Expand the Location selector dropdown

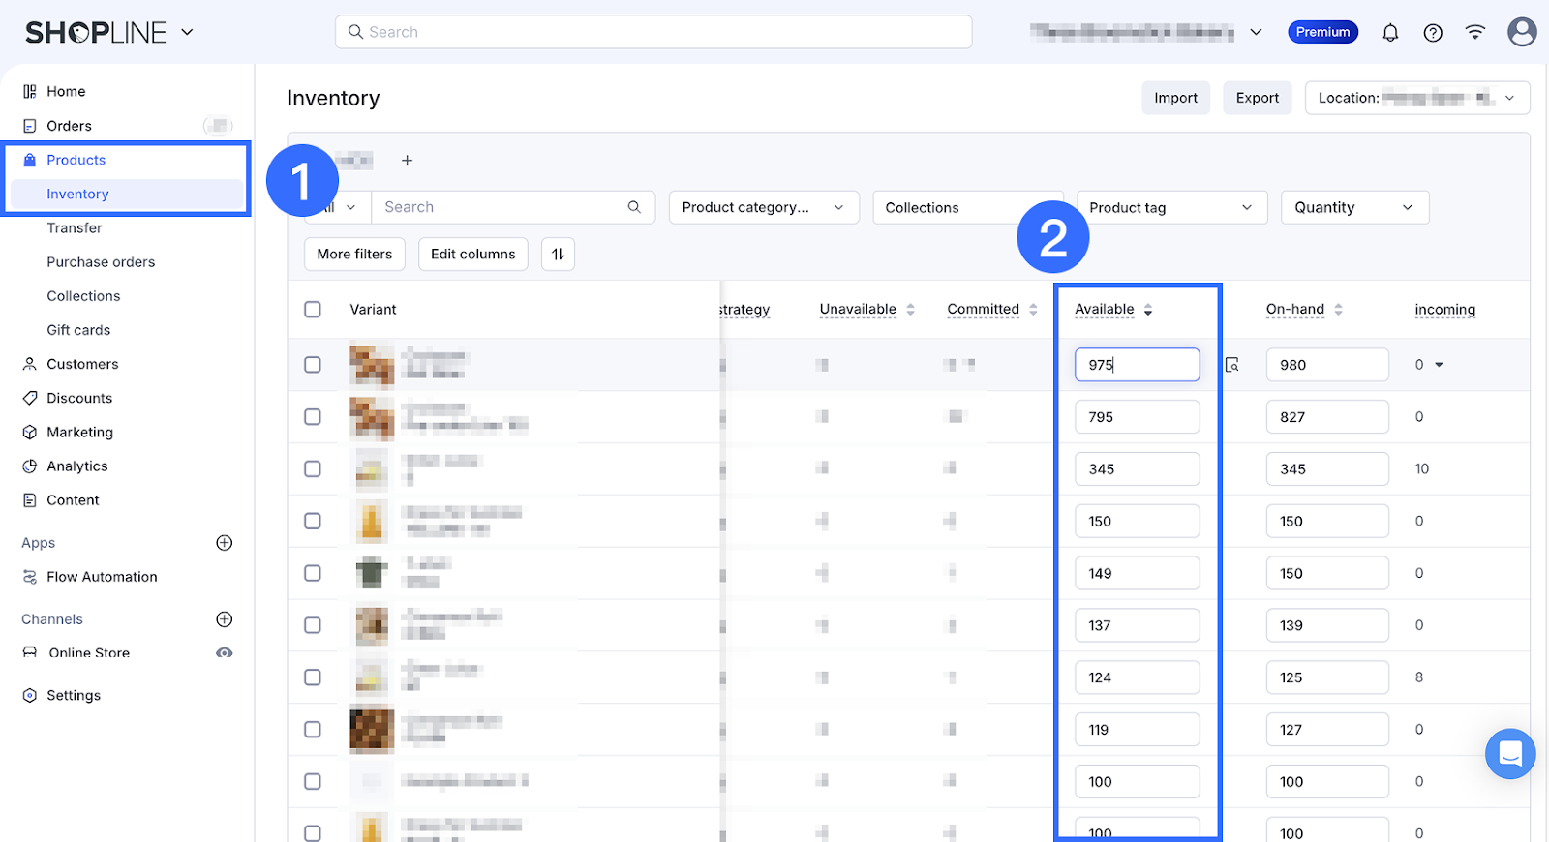pyautogui.click(x=1416, y=98)
